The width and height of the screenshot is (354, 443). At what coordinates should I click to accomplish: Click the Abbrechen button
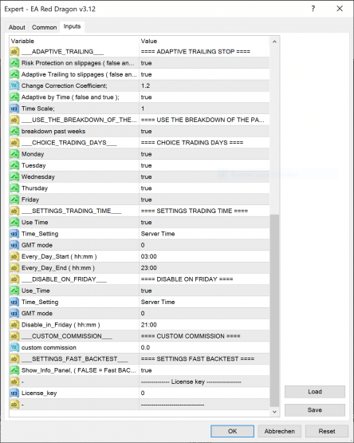(x=280, y=431)
